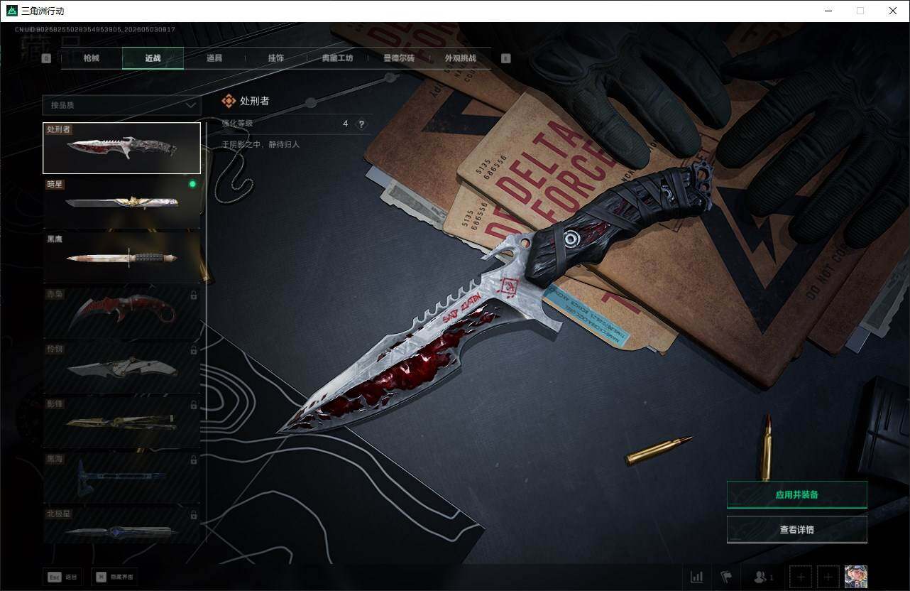Select the 暗星 blade thumbnail

tap(121, 202)
